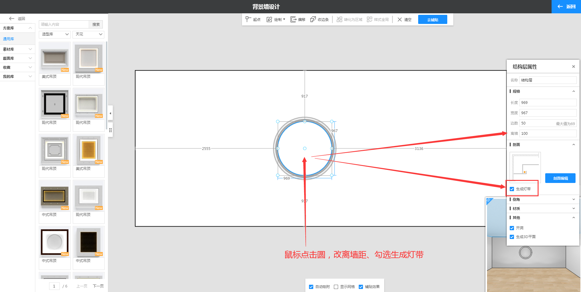Select the first-row 现代吊顶 thumbnail

coord(89,58)
